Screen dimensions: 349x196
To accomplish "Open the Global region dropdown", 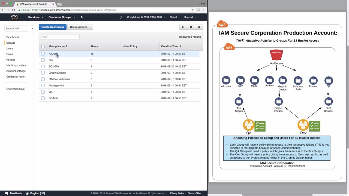I will coord(174,17).
